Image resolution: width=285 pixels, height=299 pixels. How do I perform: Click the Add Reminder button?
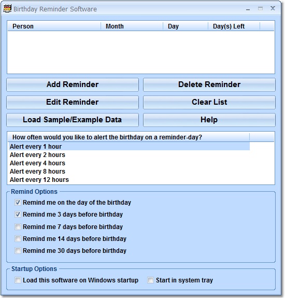(x=73, y=84)
